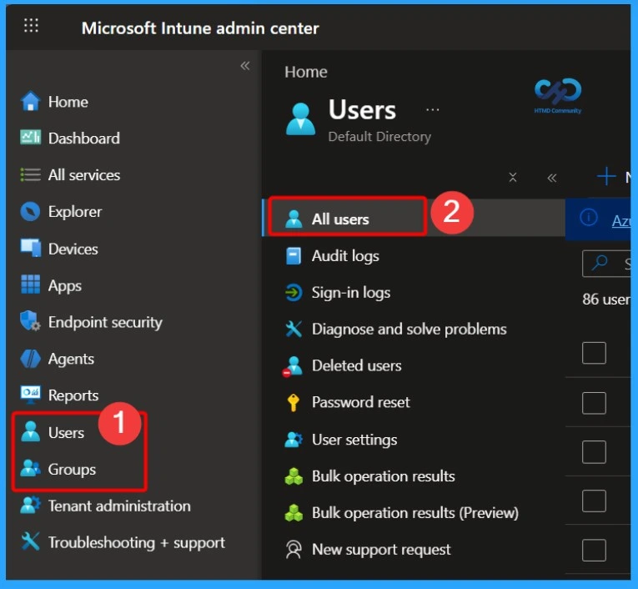
Task: Click the Sign-in logs arrow icon
Action: pyautogui.click(x=294, y=292)
